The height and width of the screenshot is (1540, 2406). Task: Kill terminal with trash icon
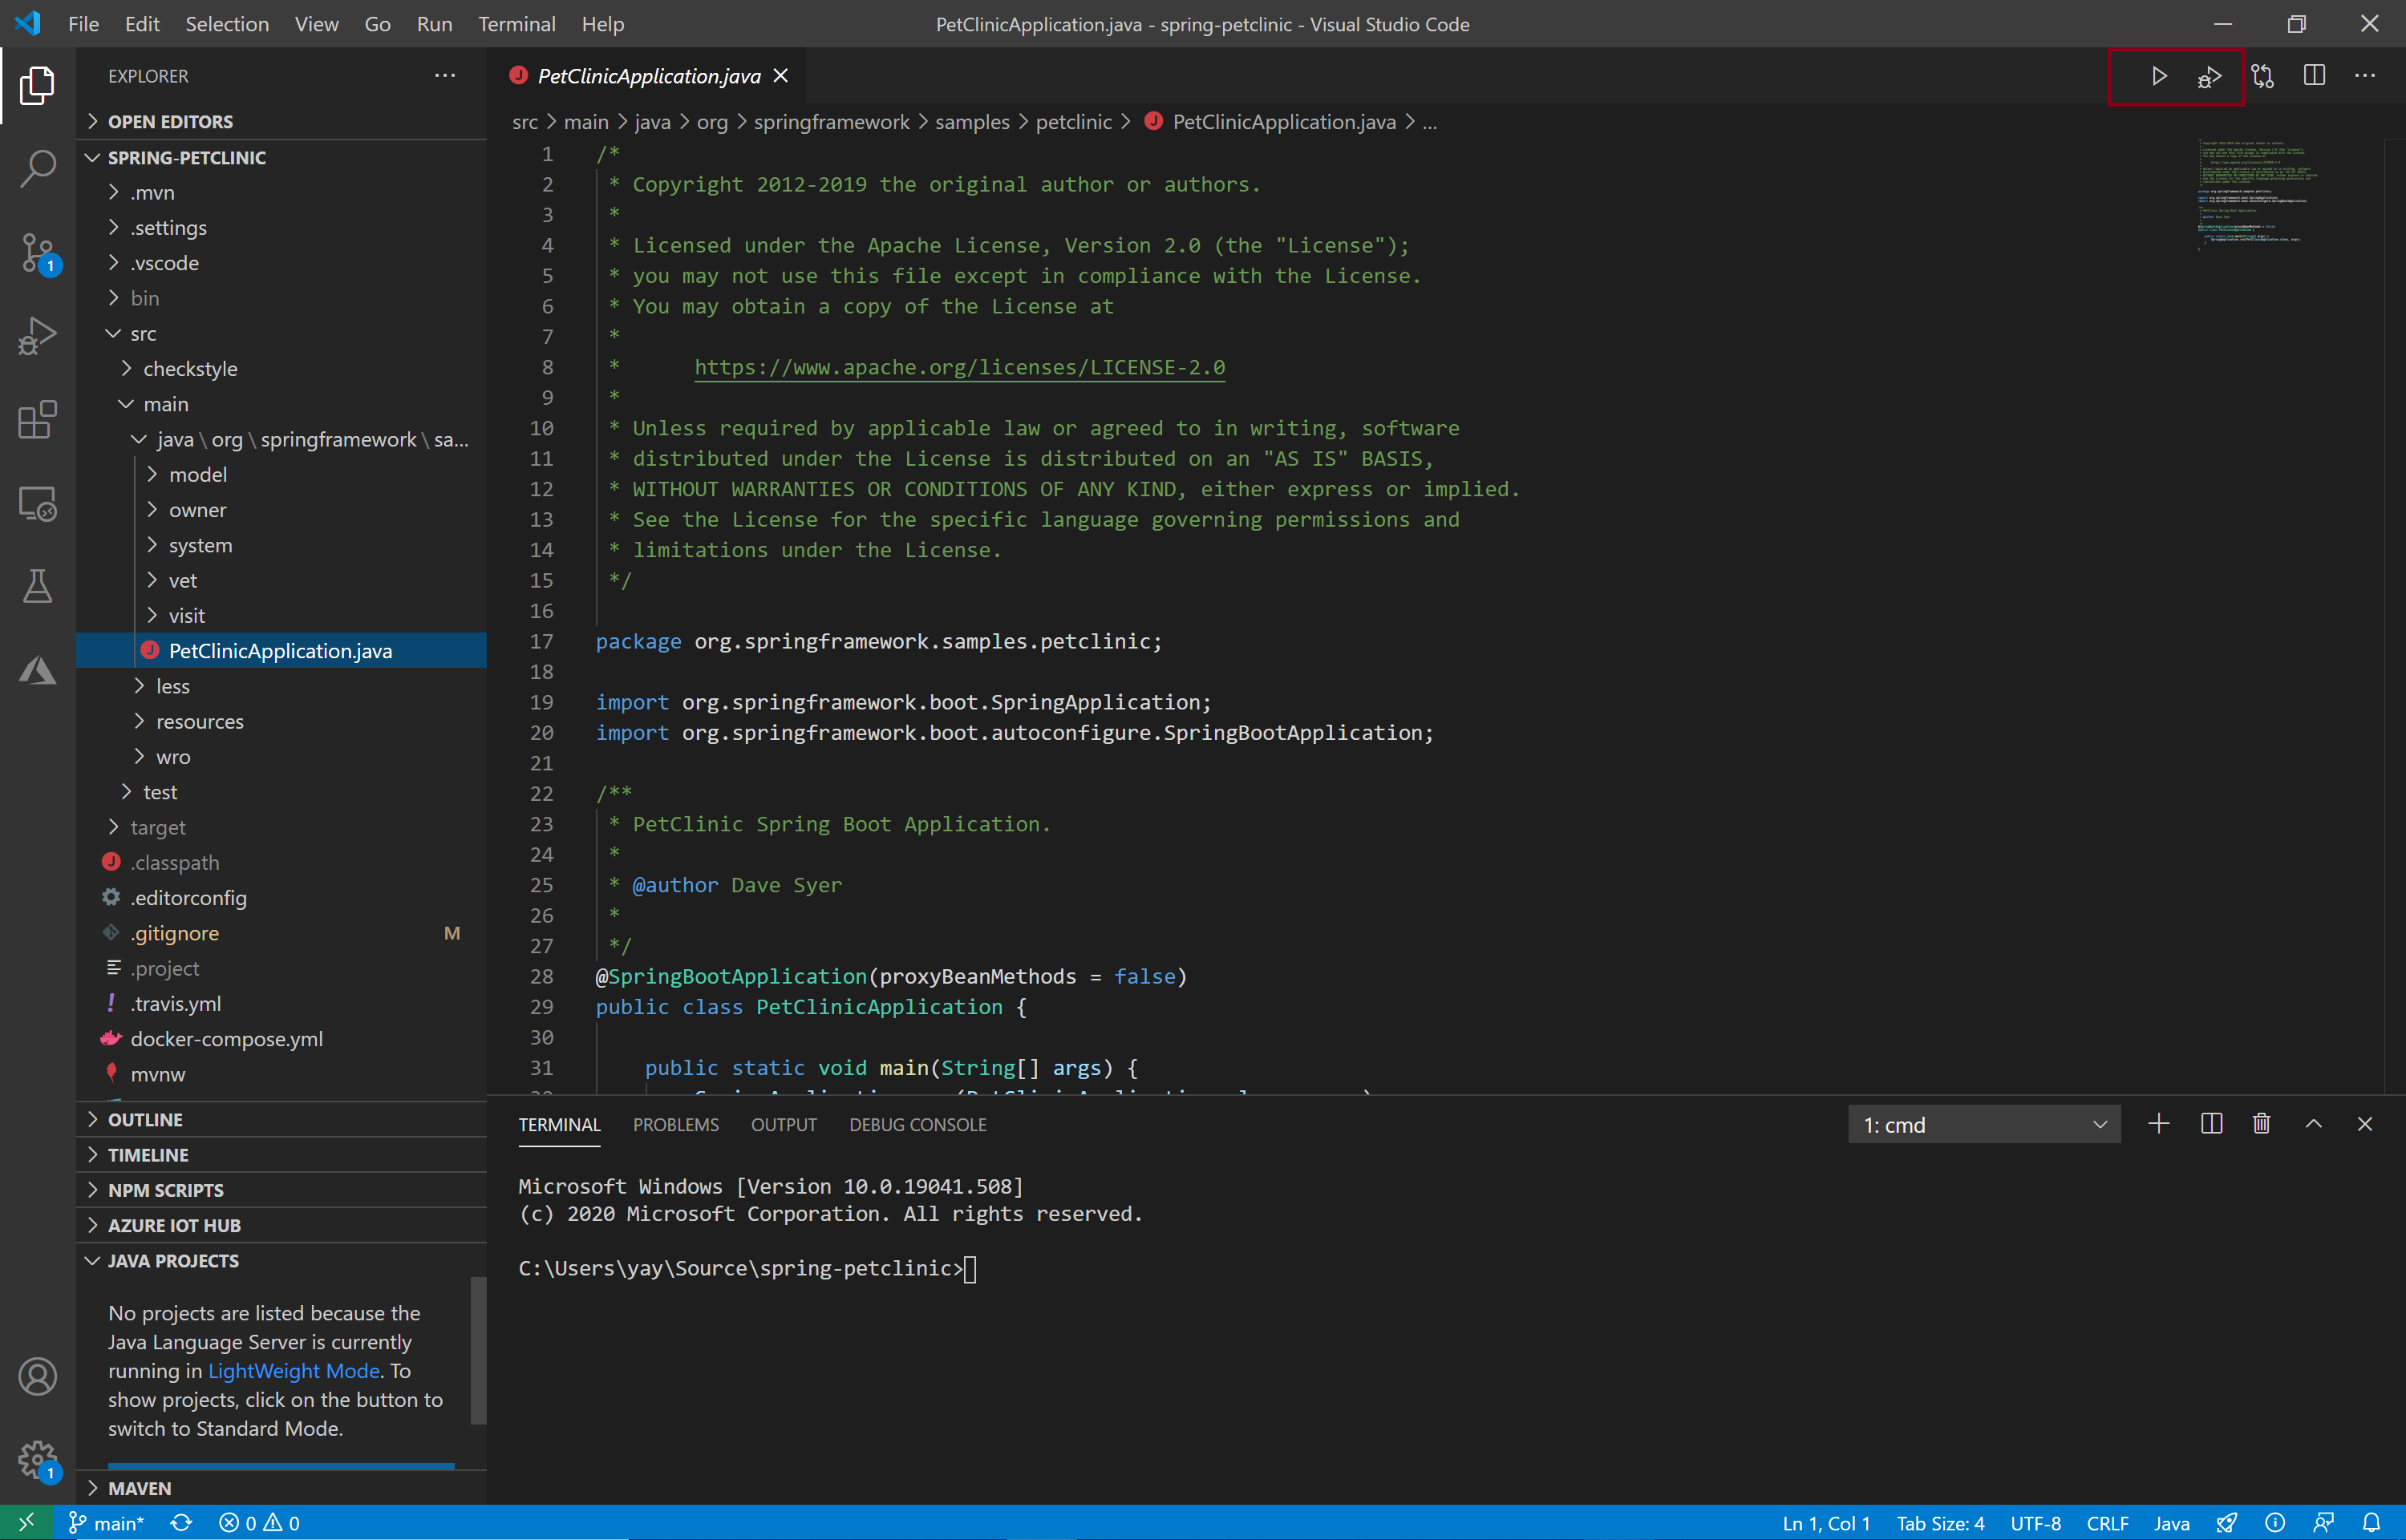tap(2261, 1124)
